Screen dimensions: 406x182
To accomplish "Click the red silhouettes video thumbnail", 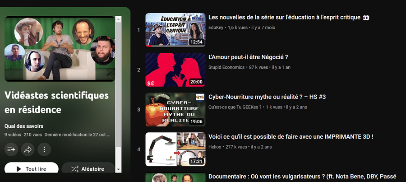I will coord(175,70).
